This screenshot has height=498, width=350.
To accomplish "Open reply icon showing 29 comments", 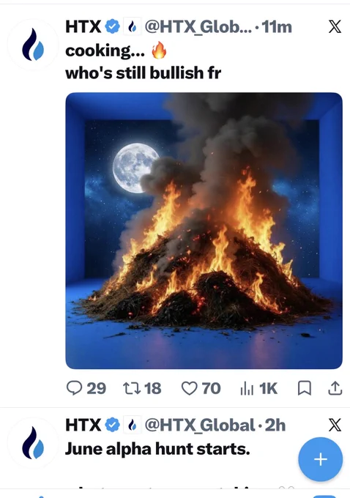I will 74,388.
